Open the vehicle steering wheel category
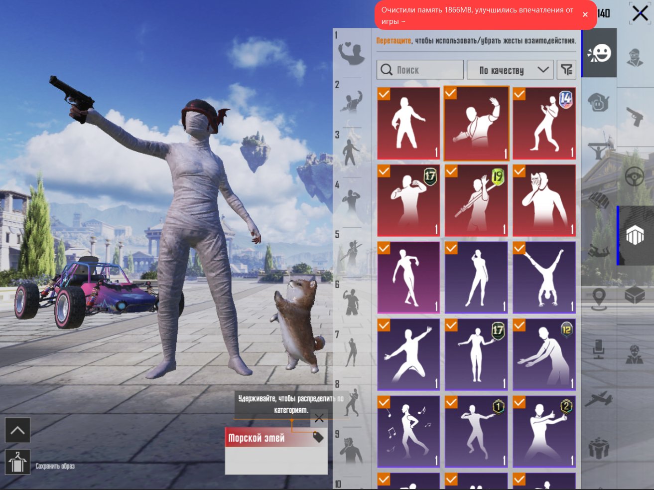This screenshot has width=654, height=490. click(x=635, y=176)
